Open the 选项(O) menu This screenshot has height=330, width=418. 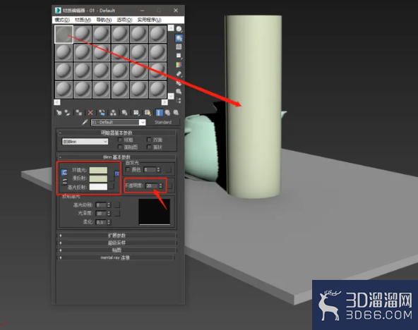124,20
